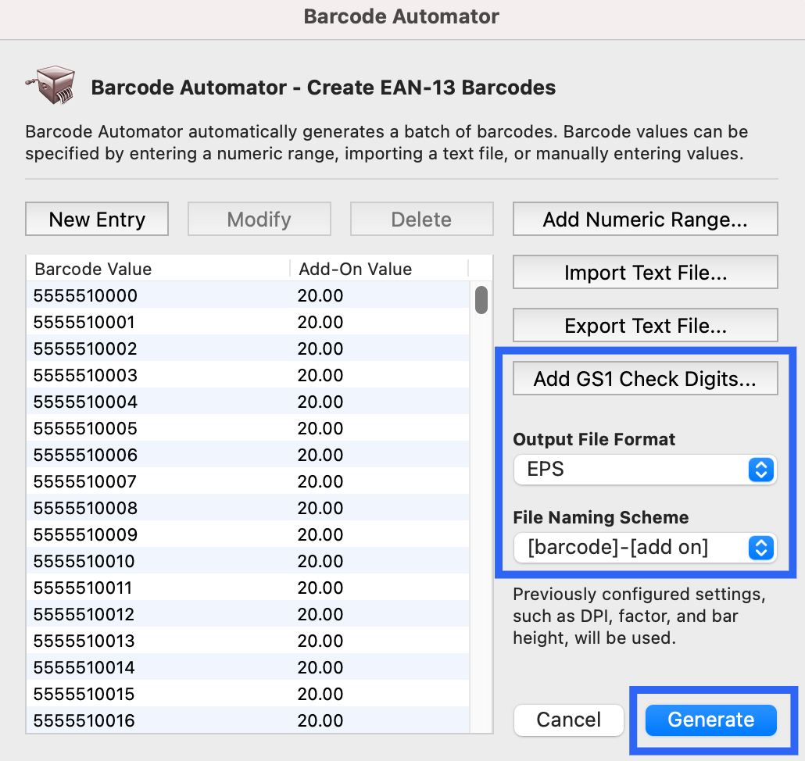This screenshot has height=761, width=805.
Task: Click Export Text File button
Action: tap(646, 325)
